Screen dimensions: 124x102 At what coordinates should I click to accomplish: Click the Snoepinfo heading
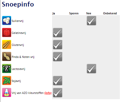18,4
